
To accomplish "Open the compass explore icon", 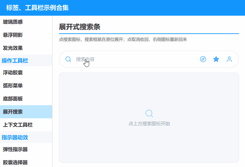I will tap(203, 59).
